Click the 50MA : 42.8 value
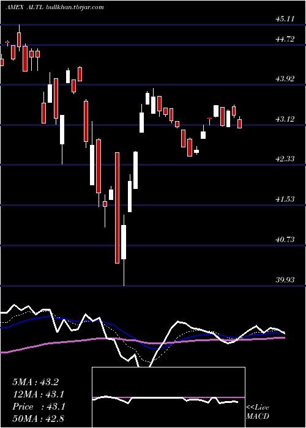306x428 pixels. point(39,418)
